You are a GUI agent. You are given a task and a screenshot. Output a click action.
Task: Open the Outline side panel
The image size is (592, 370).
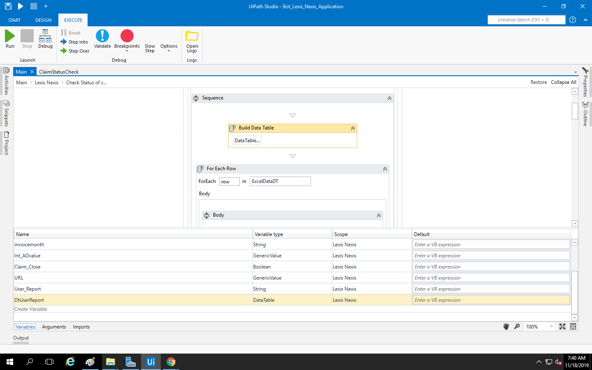point(585,114)
